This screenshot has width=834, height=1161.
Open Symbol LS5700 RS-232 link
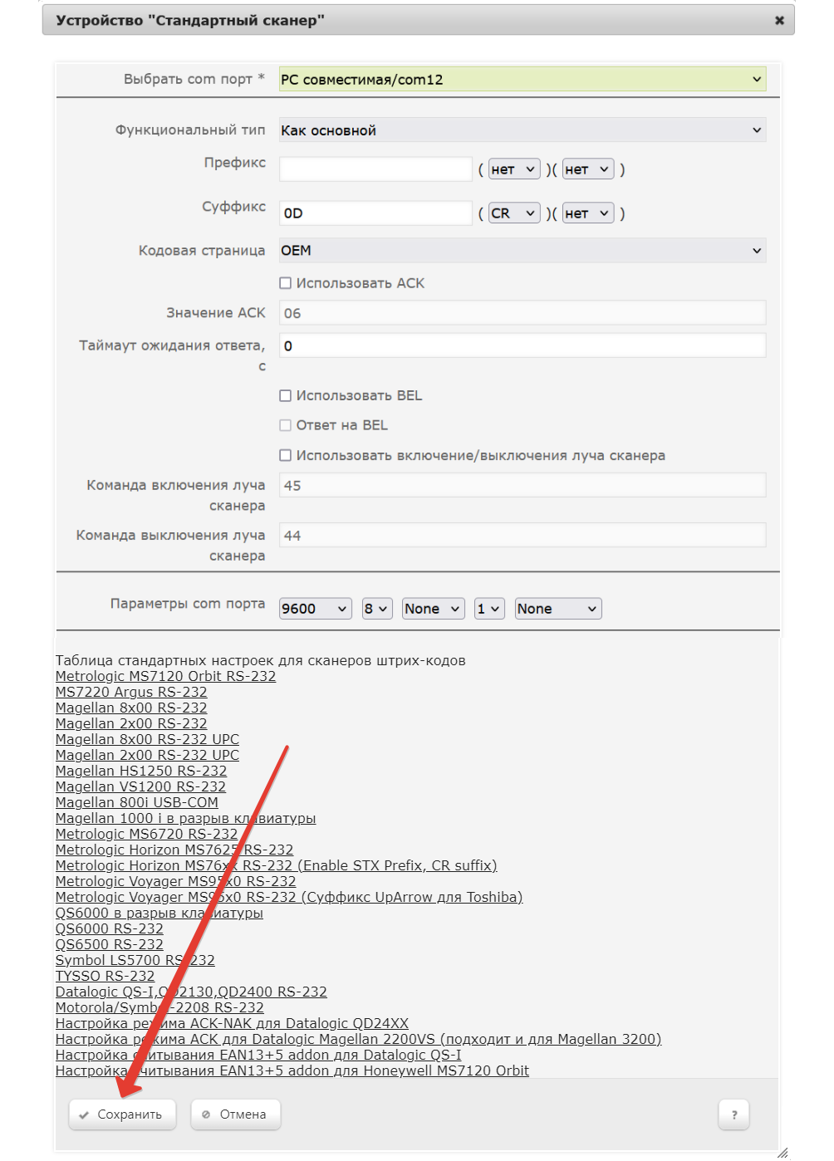(135, 960)
